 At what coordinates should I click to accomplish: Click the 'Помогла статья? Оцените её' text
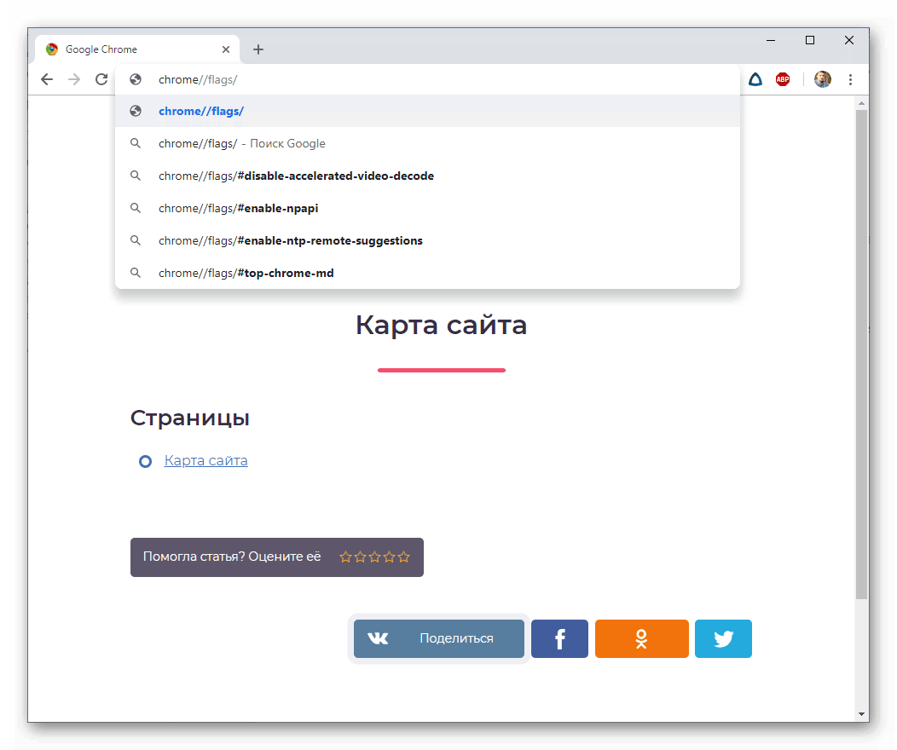click(x=232, y=557)
